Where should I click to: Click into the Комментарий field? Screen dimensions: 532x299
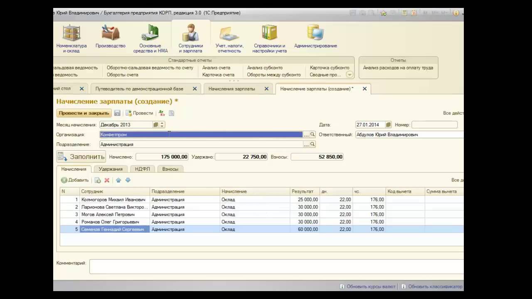276,267
